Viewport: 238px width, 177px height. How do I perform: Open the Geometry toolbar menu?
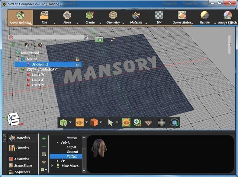[113, 17]
